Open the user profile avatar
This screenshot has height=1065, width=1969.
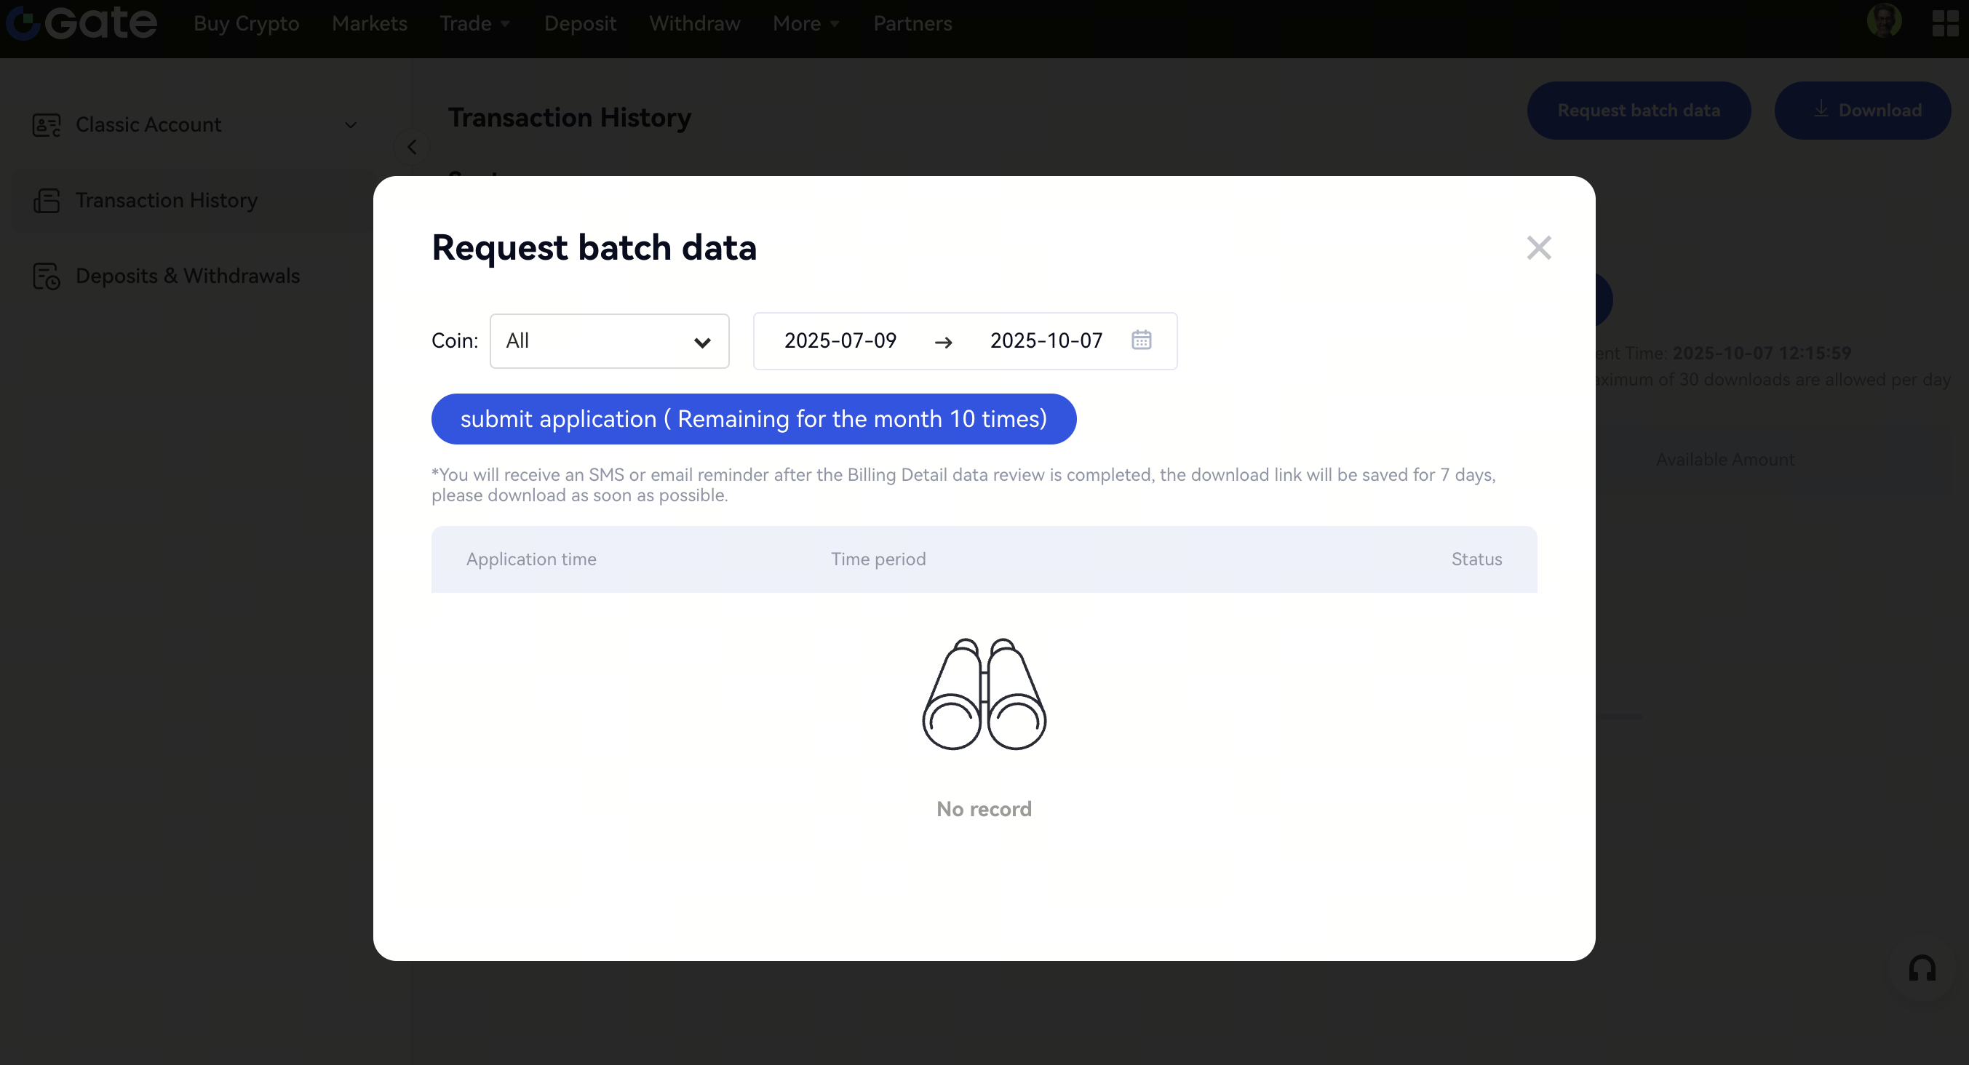point(1884,21)
